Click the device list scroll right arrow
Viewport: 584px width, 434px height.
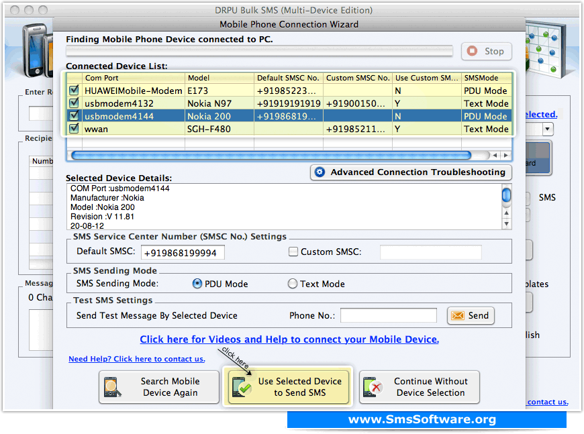pyautogui.click(x=505, y=155)
